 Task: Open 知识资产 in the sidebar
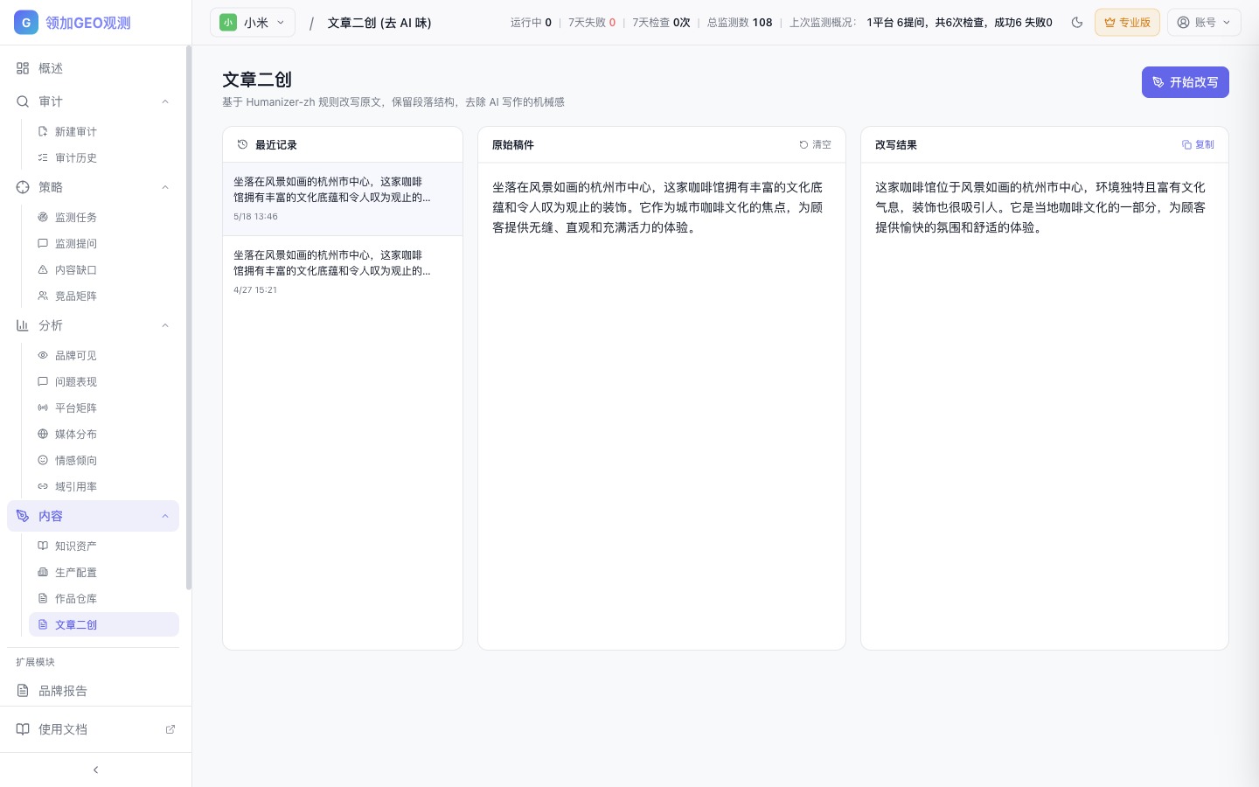[103, 546]
